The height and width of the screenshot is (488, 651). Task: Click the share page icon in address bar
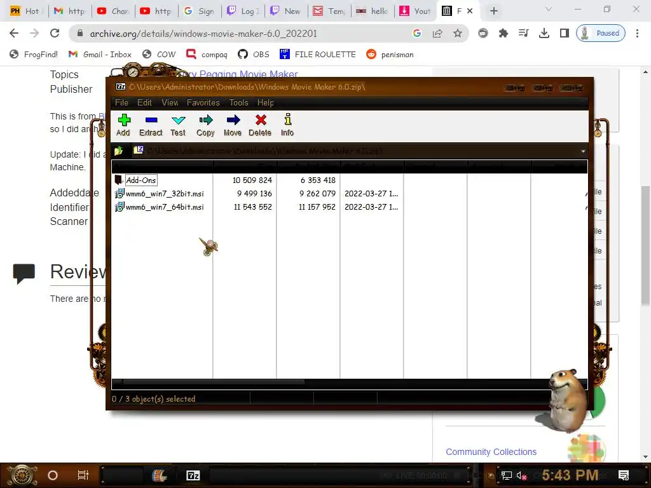[x=437, y=33]
